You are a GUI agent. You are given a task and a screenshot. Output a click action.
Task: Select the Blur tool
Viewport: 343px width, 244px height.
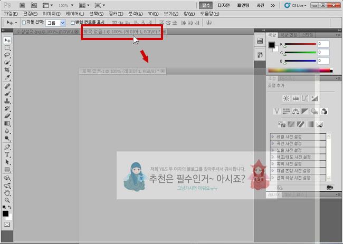point(7,131)
